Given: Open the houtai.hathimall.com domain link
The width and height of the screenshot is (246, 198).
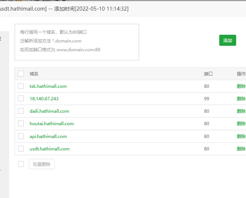Looking at the screenshot, I should (52, 124).
